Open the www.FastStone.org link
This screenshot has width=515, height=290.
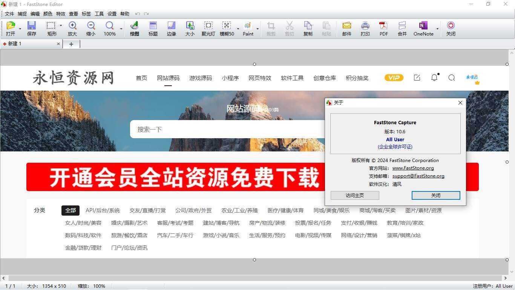point(413,168)
